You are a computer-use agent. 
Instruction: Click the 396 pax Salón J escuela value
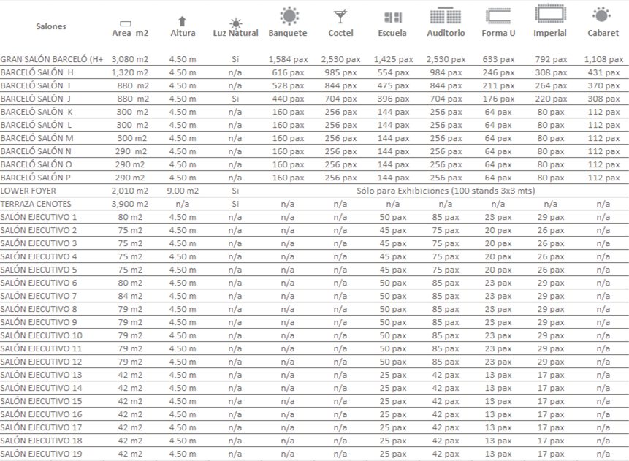[x=393, y=99]
